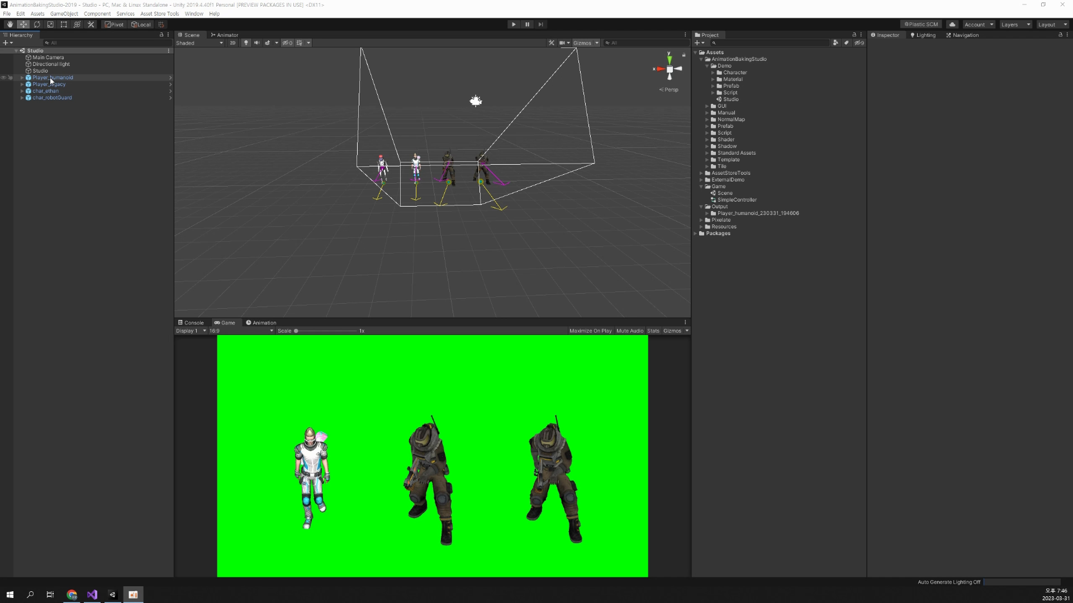Image resolution: width=1073 pixels, height=603 pixels.
Task: Toggle Stats in Game view
Action: pos(653,331)
